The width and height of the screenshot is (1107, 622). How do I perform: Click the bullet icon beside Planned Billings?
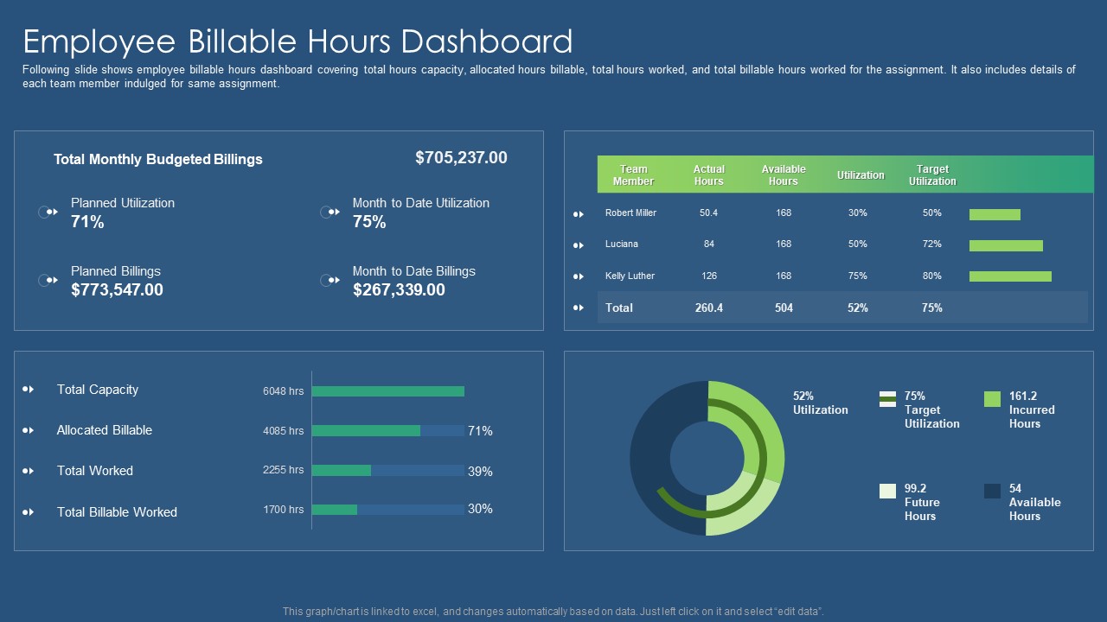point(48,281)
